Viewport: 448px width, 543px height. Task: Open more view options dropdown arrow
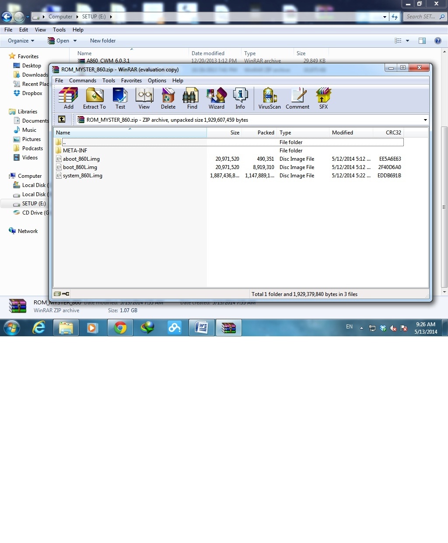coord(408,41)
